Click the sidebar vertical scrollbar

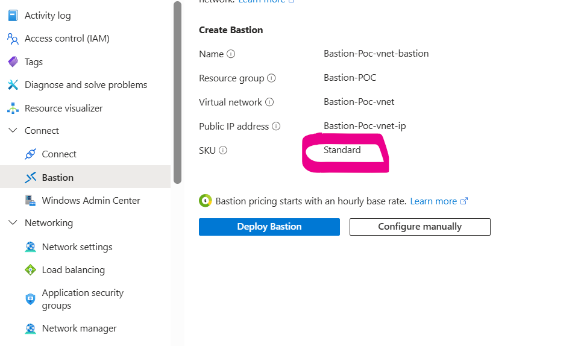tap(177, 93)
